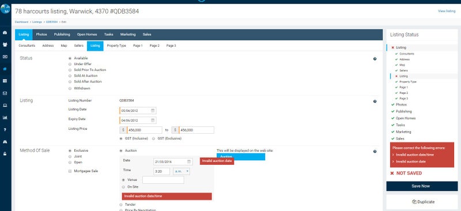Open the bar chart reports icon
Viewport: 461px width, 211px height.
click(x=5, y=118)
